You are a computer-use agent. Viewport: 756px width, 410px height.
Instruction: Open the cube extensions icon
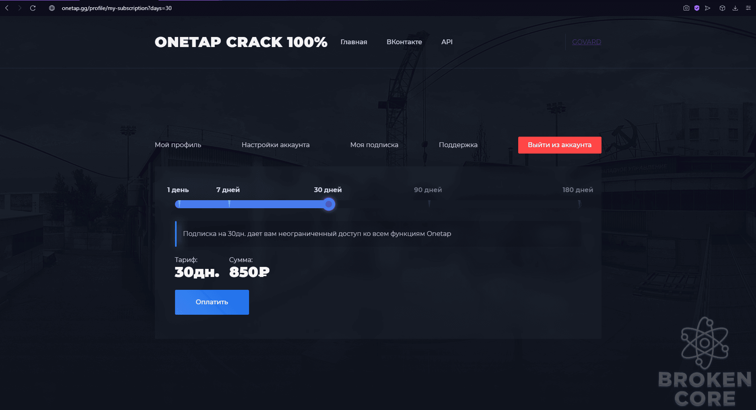tap(723, 8)
